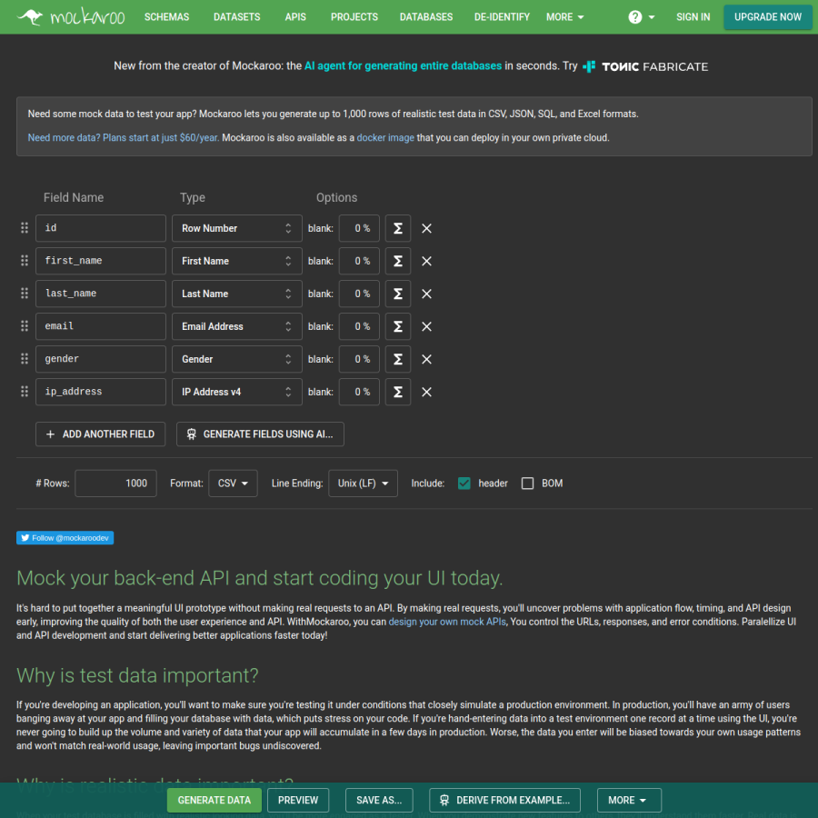The image size is (818, 818).
Task: Open the DATABASES nav item
Action: click(426, 17)
